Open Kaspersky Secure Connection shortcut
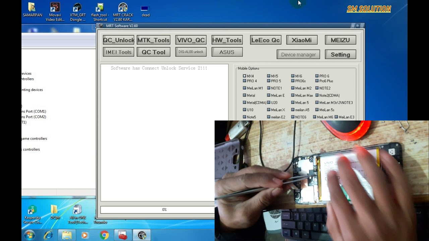The image size is (429, 241). pyautogui.click(x=33, y=215)
